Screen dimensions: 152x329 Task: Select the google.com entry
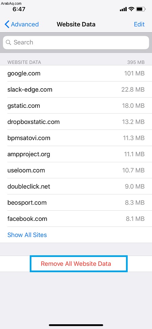tap(76, 73)
